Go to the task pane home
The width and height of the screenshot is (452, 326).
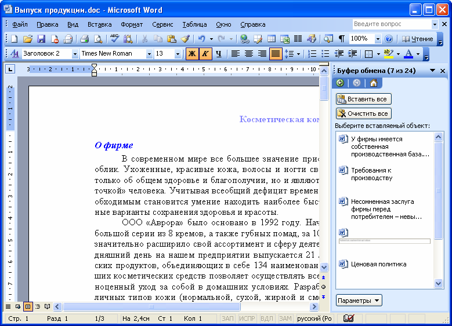pyautogui.click(x=374, y=83)
